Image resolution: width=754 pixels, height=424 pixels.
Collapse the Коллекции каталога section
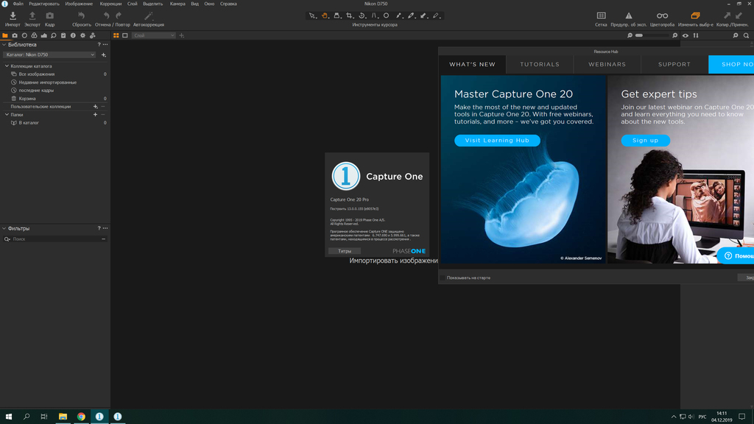pyautogui.click(x=7, y=66)
